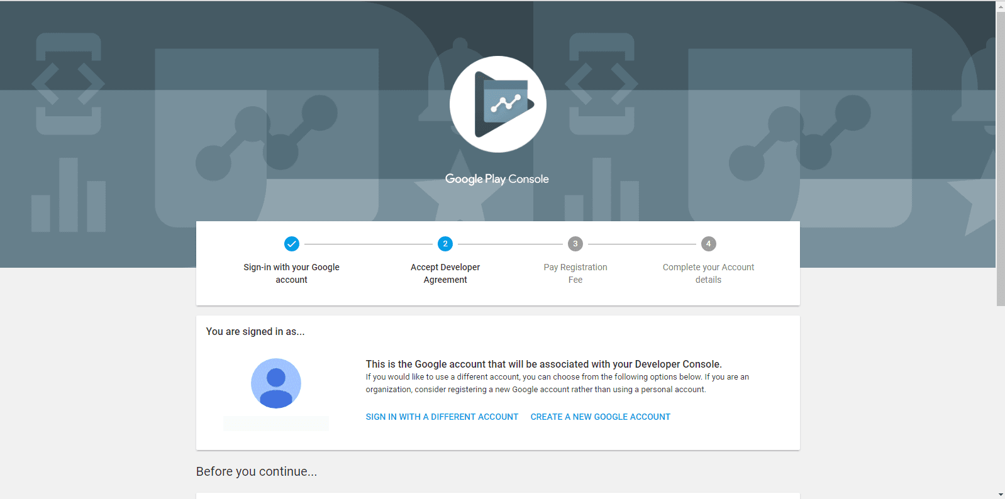Click the step 4 circle icon

click(708, 244)
